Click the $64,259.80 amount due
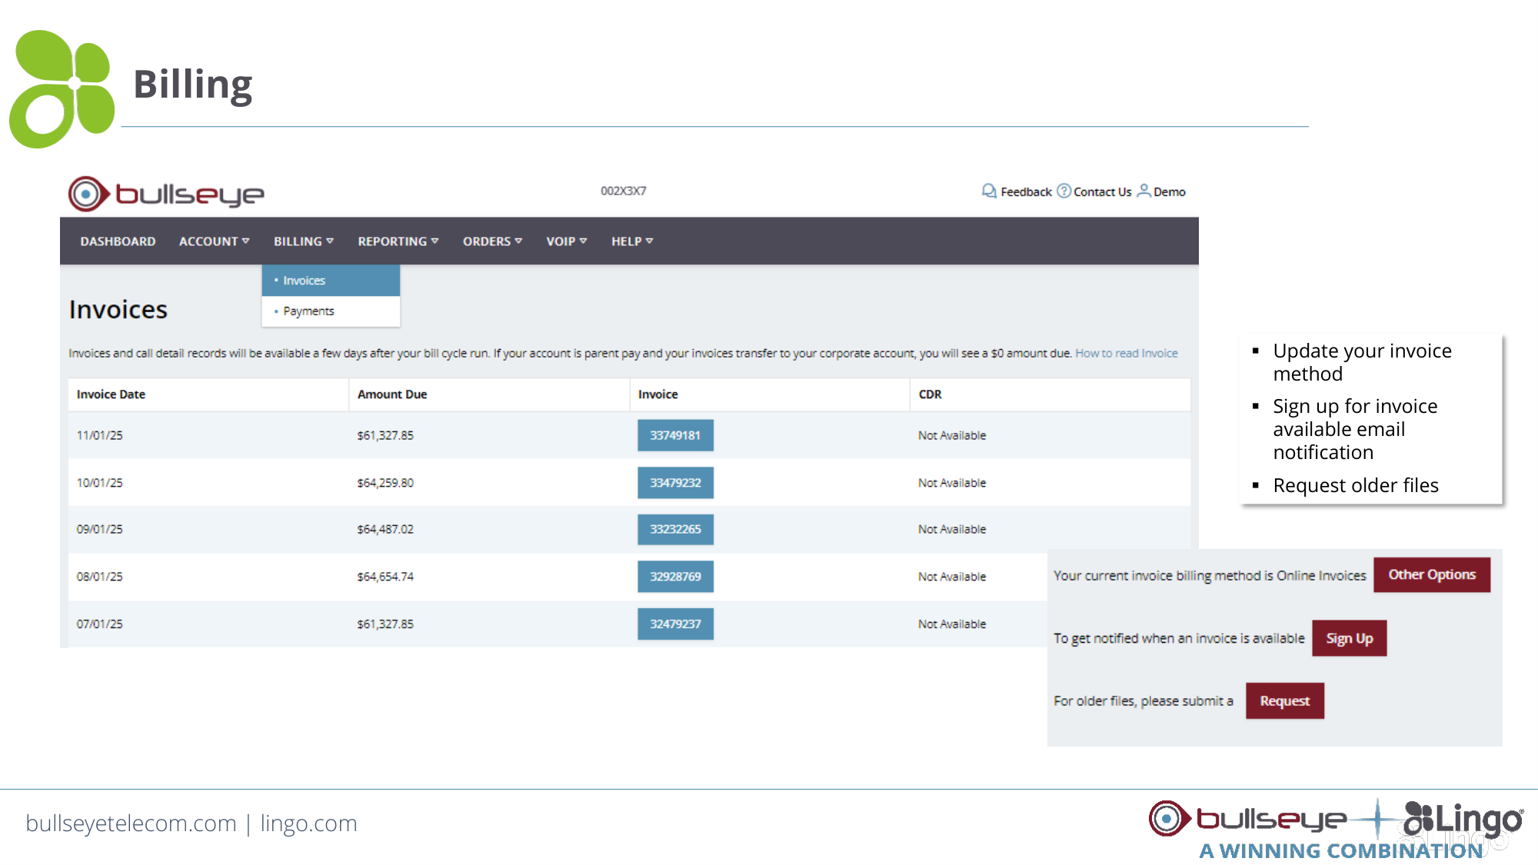The width and height of the screenshot is (1538, 865). pyautogui.click(x=385, y=483)
